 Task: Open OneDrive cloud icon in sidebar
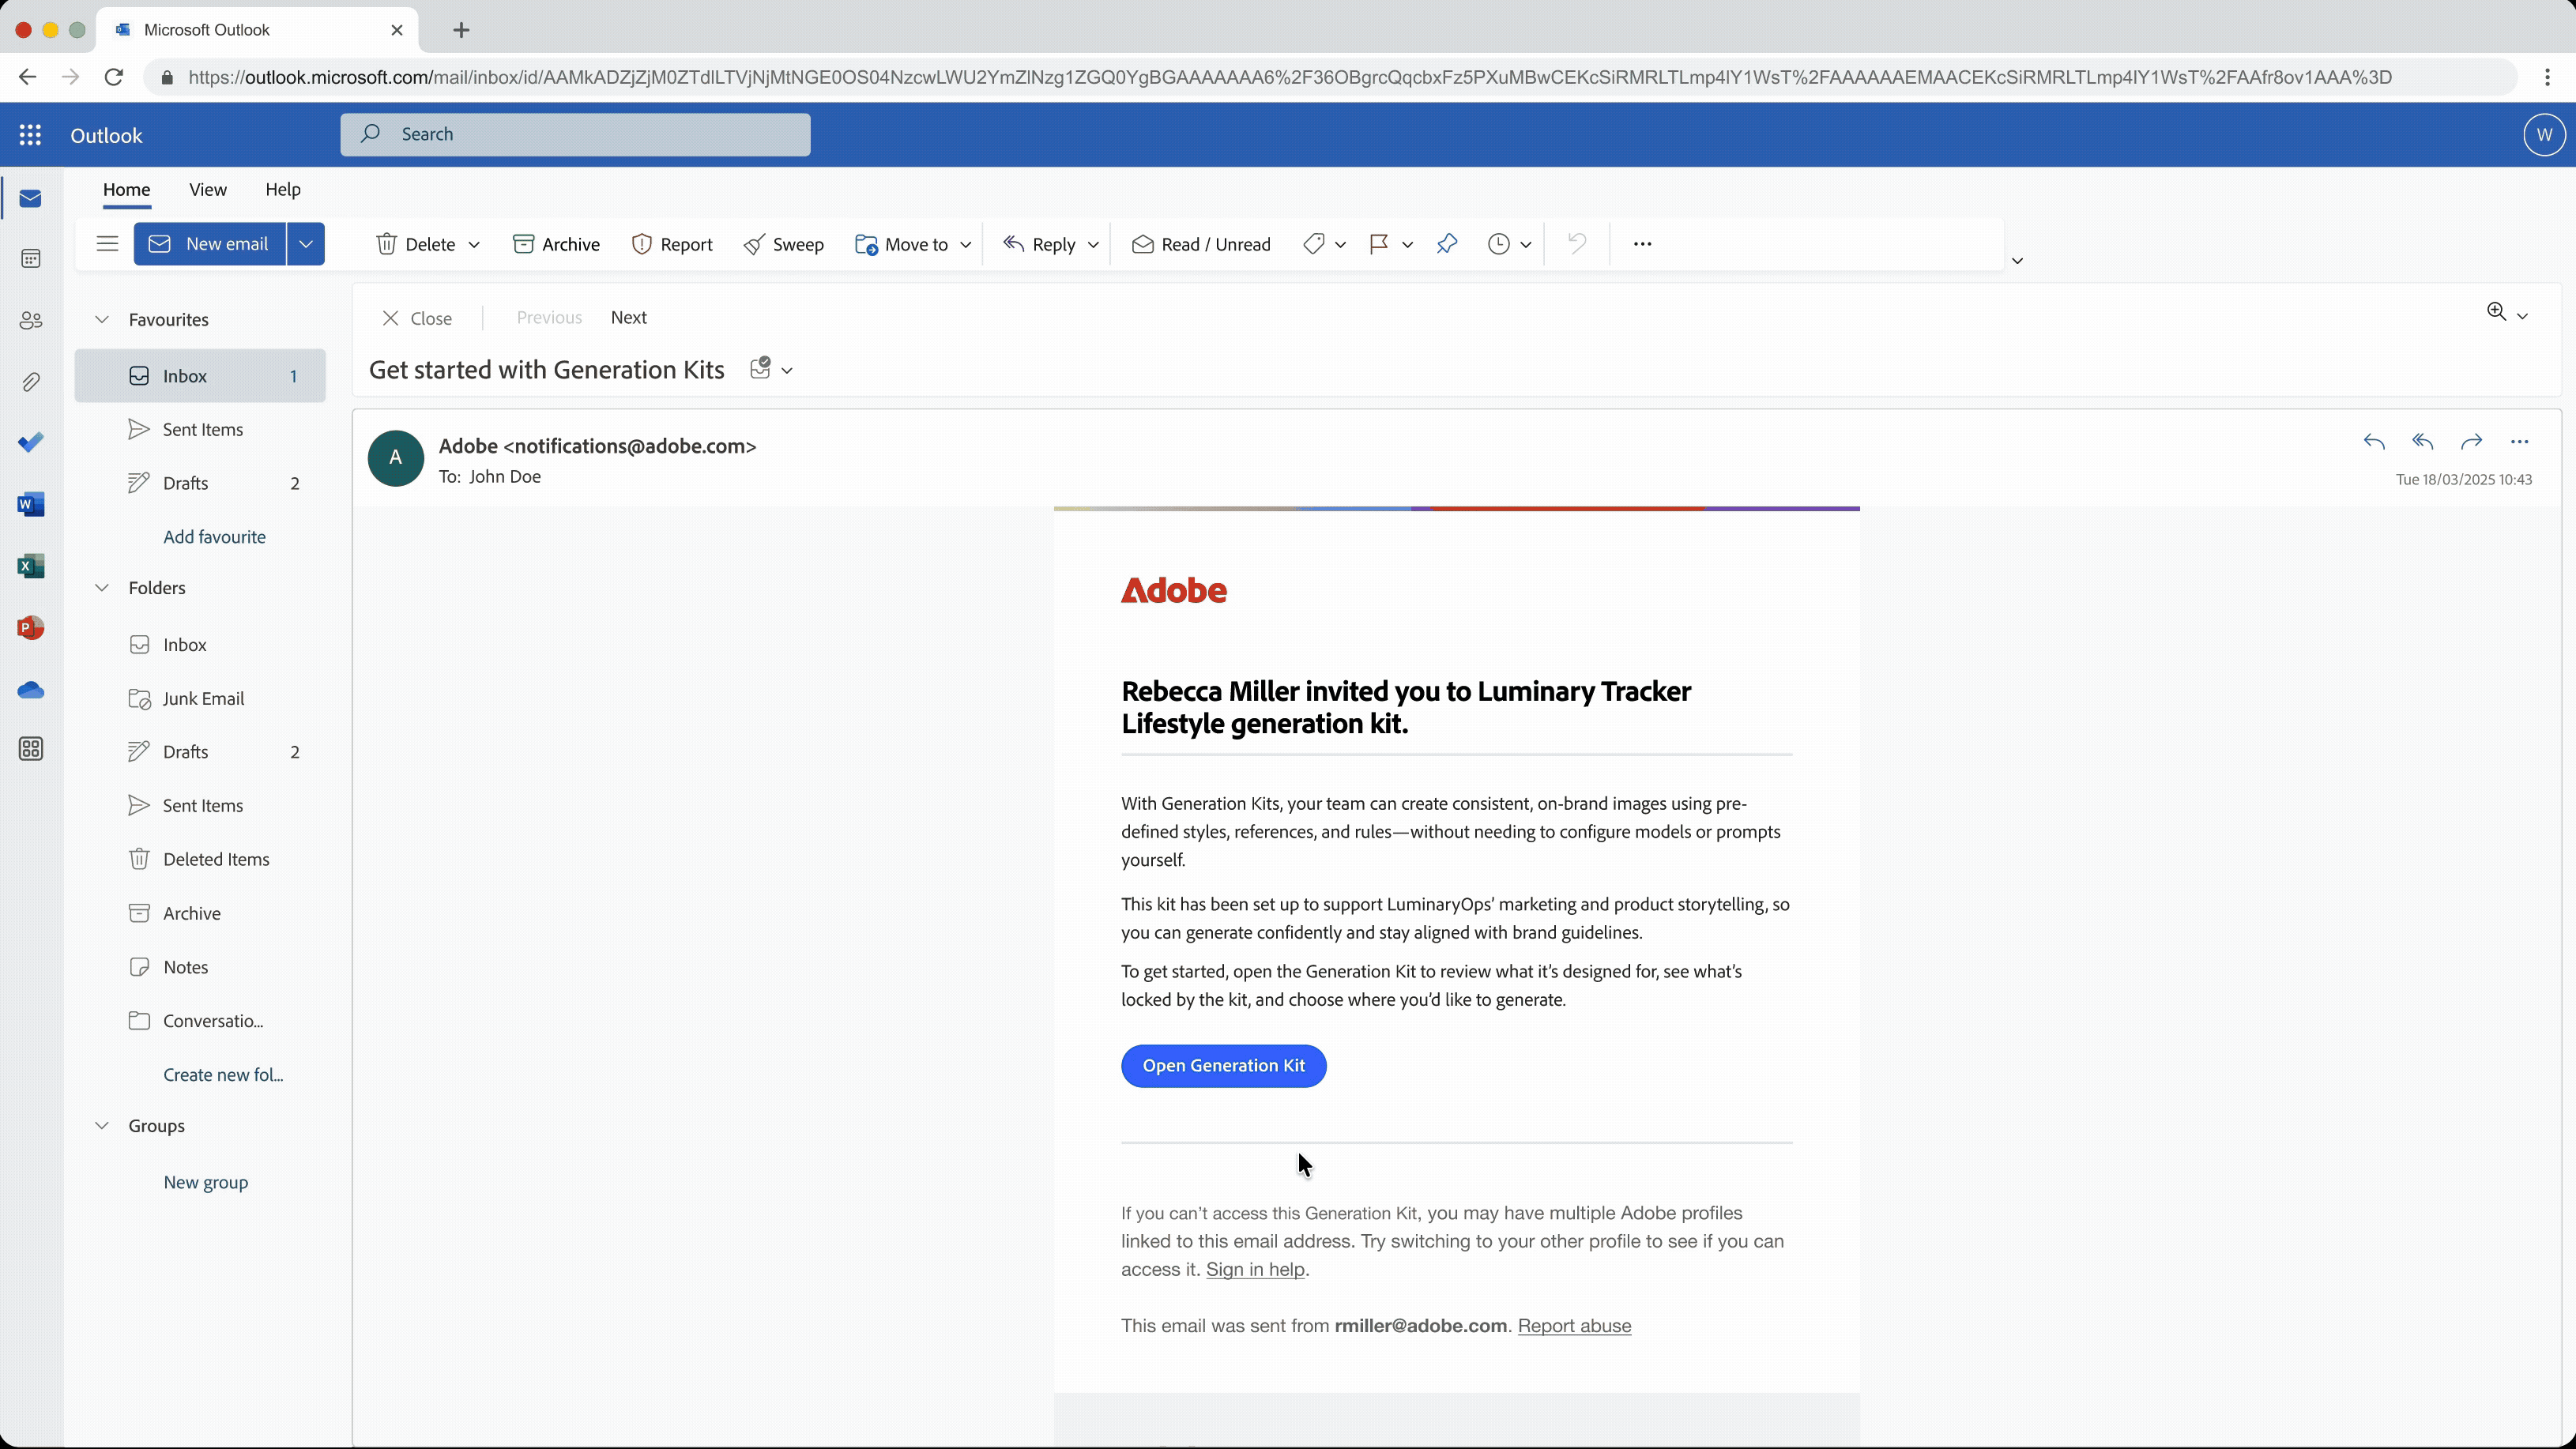point(31,690)
